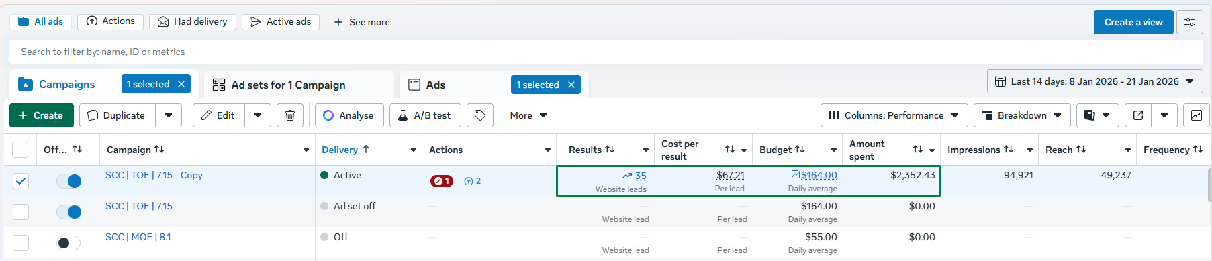
Task: Click the 35 website leads results link
Action: pyautogui.click(x=641, y=176)
